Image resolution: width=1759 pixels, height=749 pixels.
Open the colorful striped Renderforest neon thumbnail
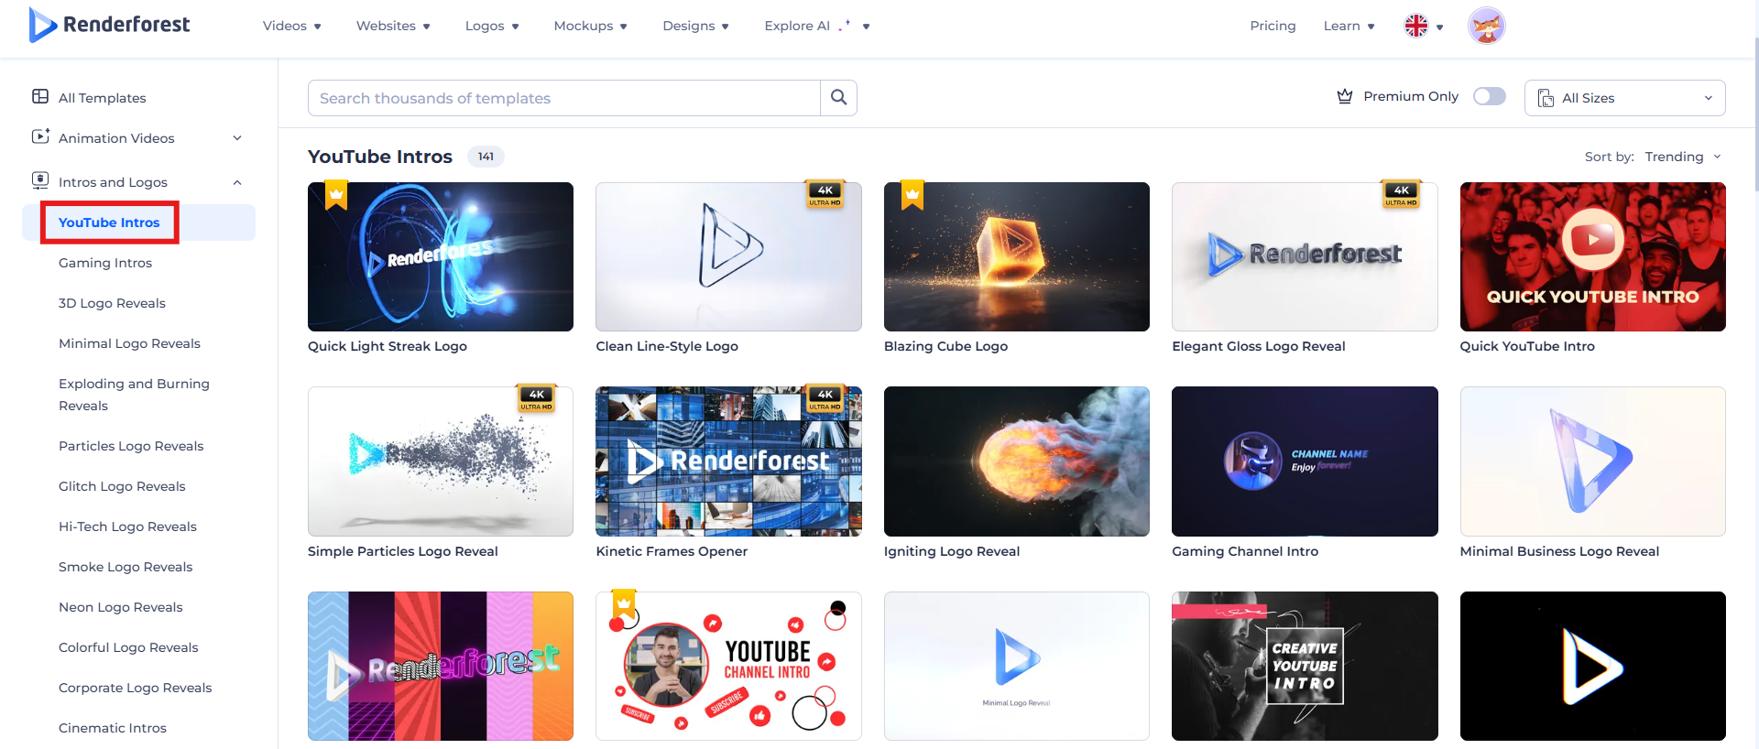[441, 666]
